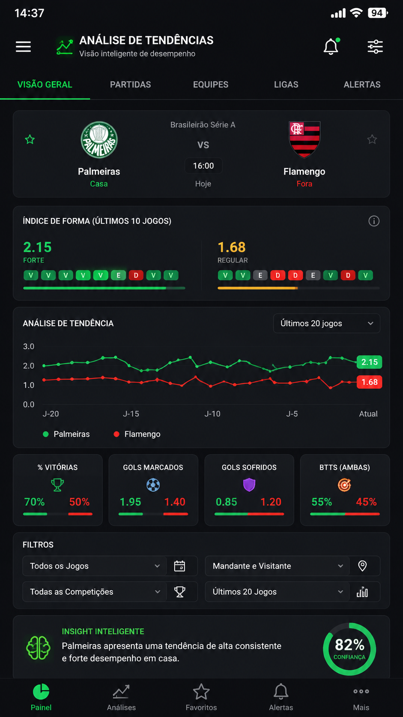Click the trophy icon in % Vitórias card

pos(57,485)
